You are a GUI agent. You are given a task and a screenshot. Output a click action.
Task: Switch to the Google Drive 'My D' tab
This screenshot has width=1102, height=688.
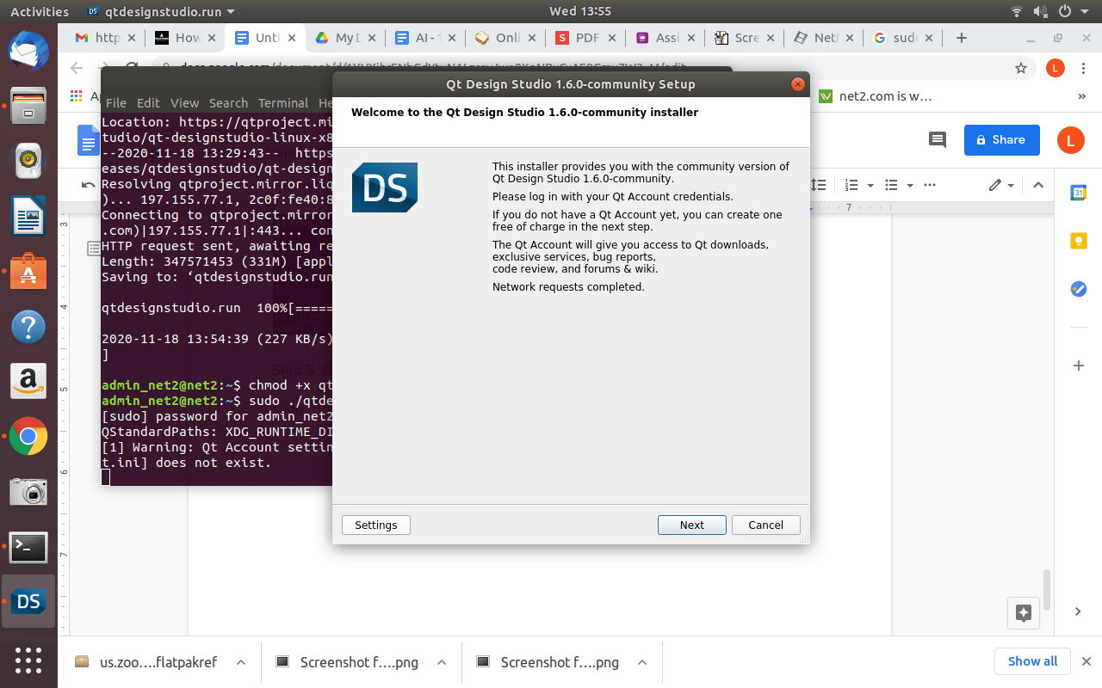coord(344,38)
